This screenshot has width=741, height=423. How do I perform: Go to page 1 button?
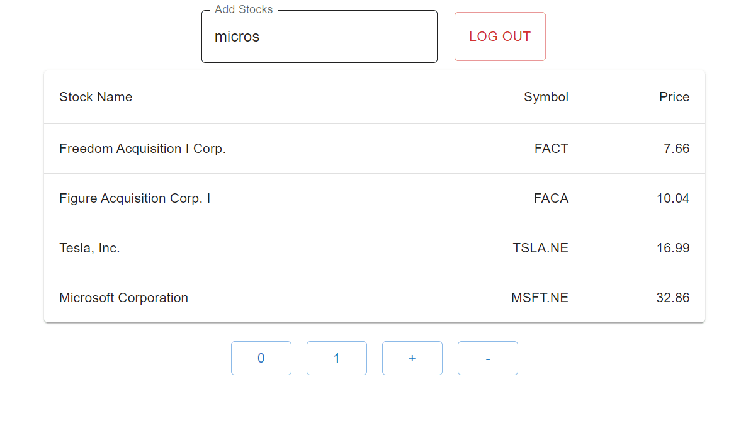click(x=337, y=358)
